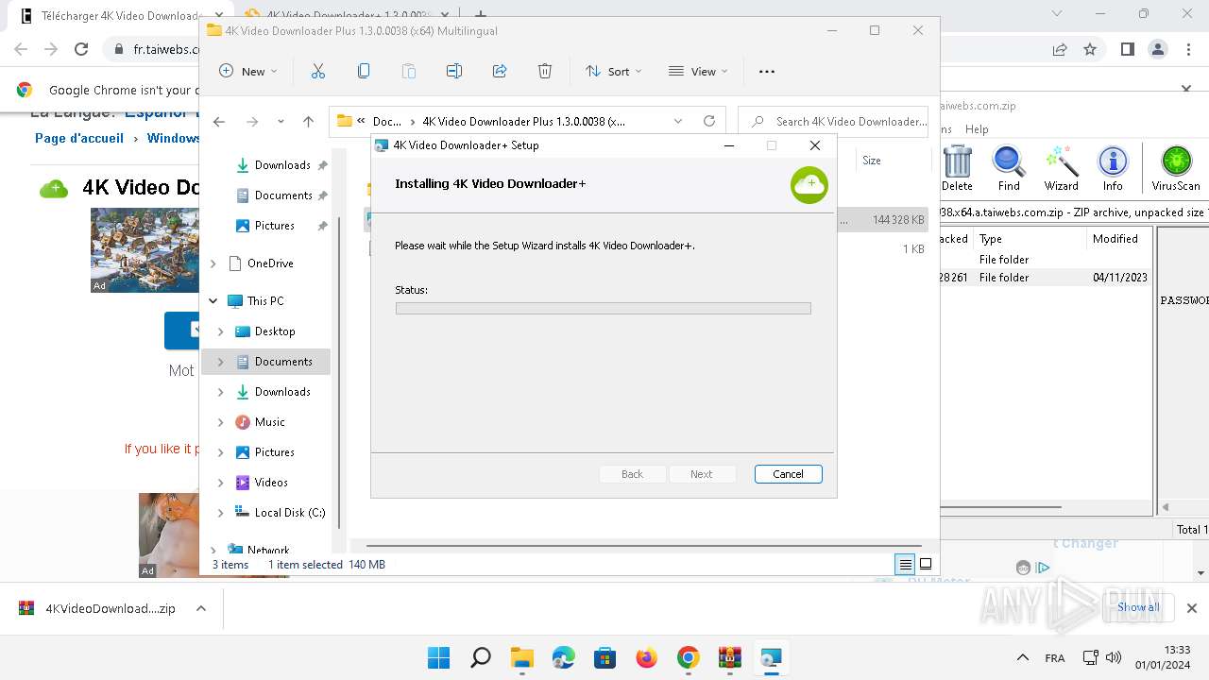This screenshot has height=680, width=1209.
Task: Open WinRAR from the taskbar
Action: pos(729,657)
